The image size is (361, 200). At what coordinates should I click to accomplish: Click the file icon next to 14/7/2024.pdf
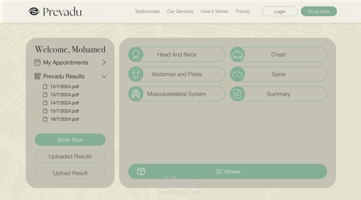45,103
